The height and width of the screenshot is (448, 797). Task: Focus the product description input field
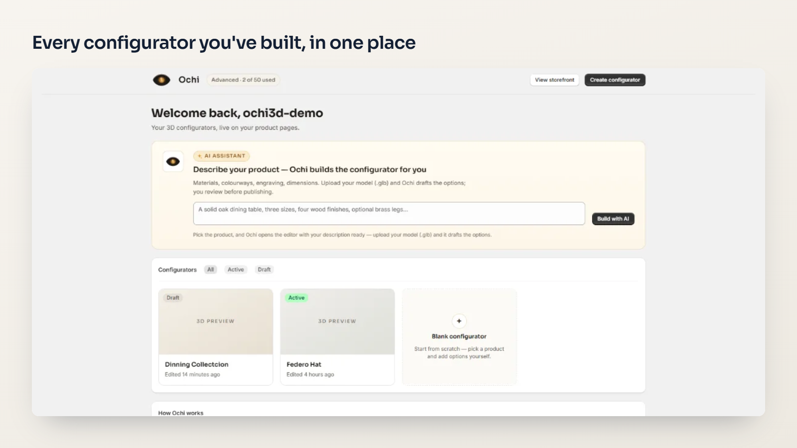(x=389, y=214)
